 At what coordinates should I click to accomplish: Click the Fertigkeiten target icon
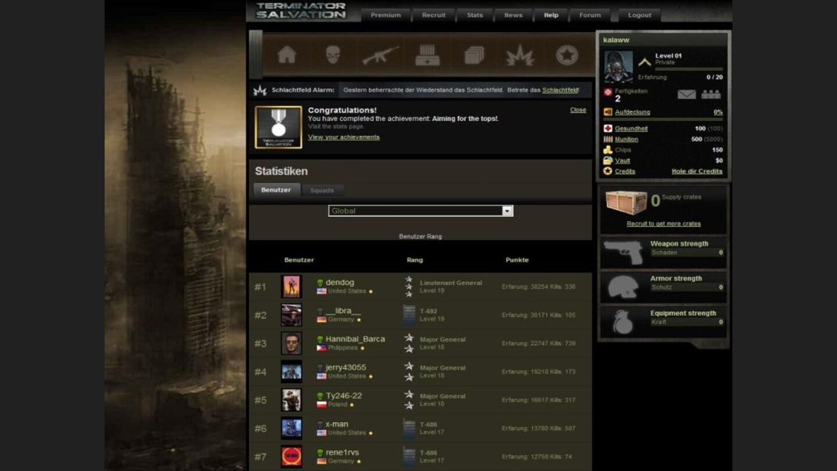[608, 92]
